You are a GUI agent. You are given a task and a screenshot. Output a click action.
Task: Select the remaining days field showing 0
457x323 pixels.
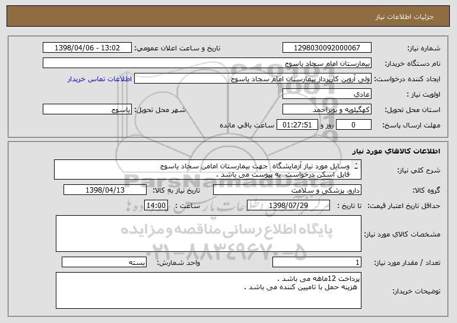click(x=354, y=125)
